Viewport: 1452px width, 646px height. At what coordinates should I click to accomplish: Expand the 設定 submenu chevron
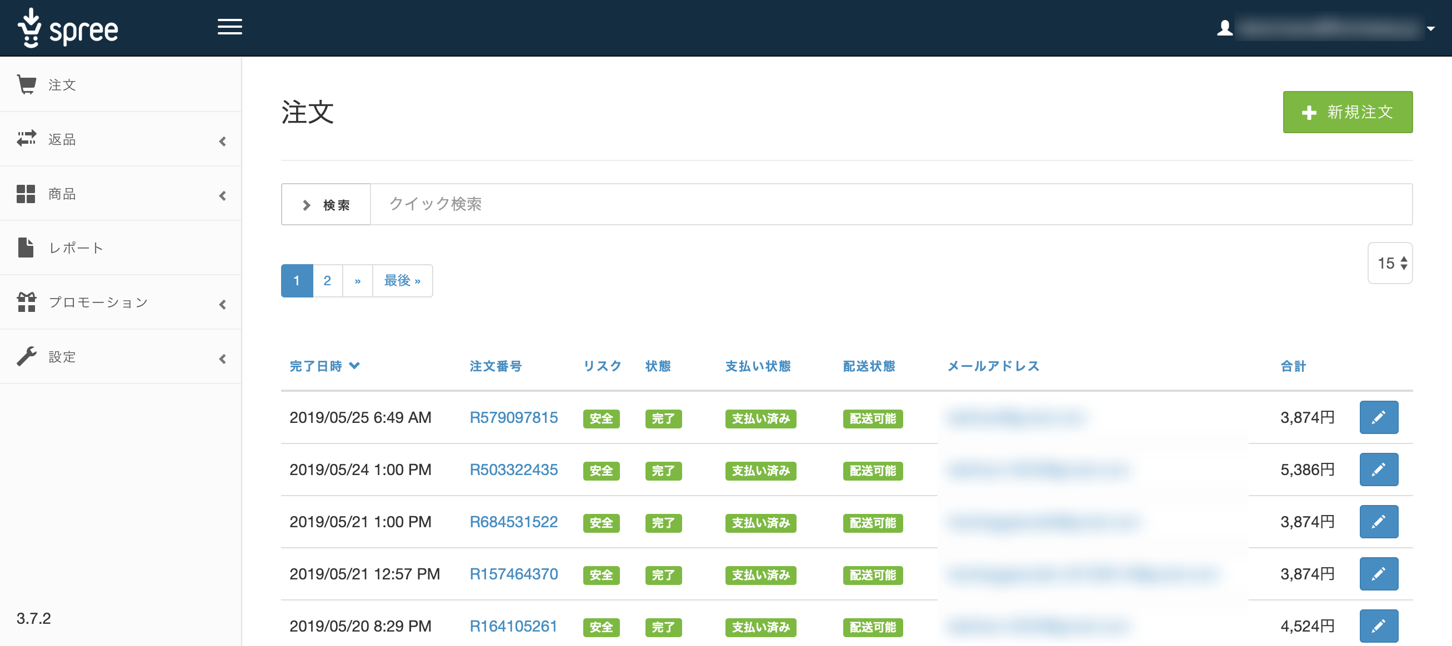(223, 359)
